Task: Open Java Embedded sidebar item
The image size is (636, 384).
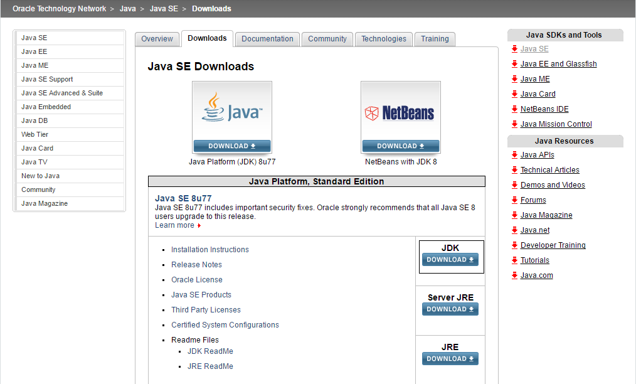Action: [x=70, y=107]
